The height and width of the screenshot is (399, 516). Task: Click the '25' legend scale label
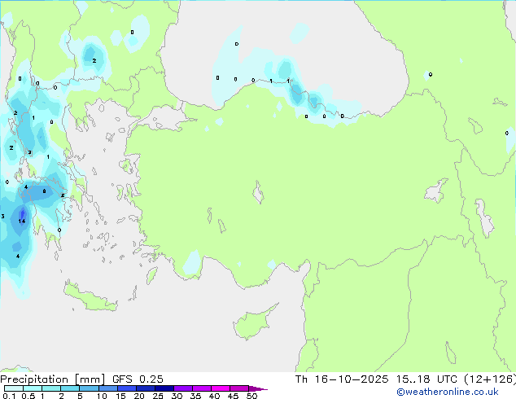(158, 396)
